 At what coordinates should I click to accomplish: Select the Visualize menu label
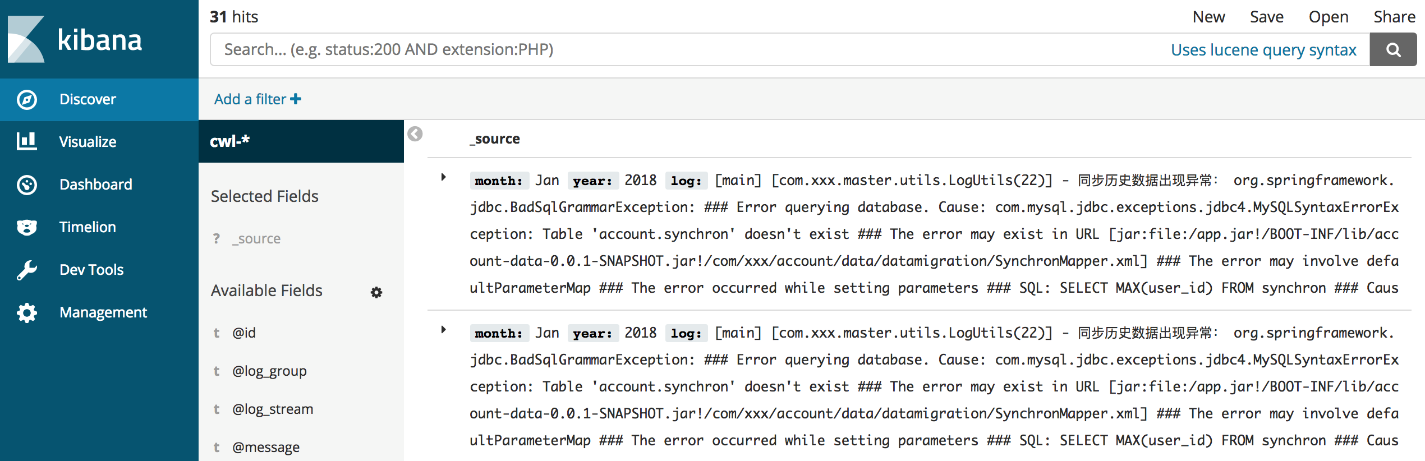pos(88,142)
